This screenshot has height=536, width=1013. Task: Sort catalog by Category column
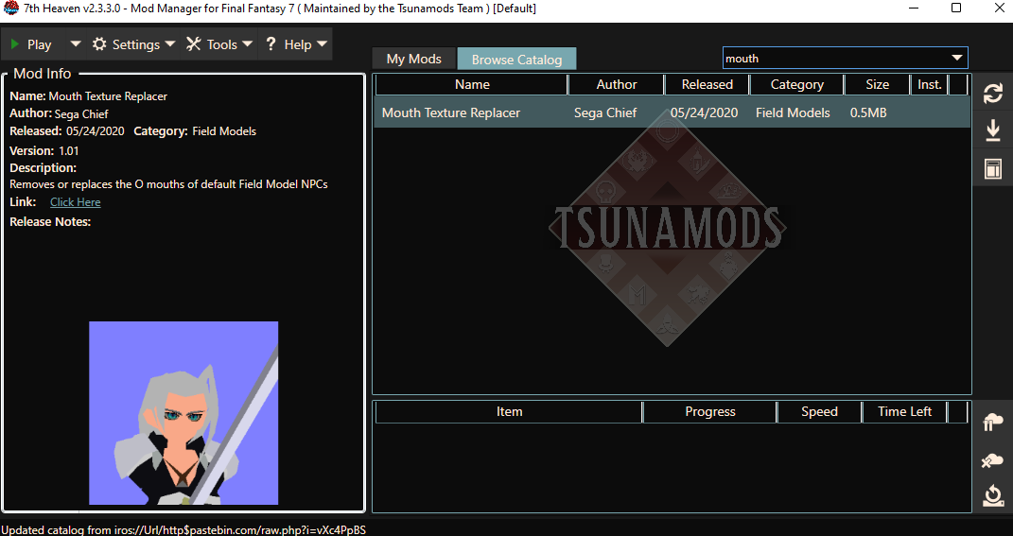[796, 84]
